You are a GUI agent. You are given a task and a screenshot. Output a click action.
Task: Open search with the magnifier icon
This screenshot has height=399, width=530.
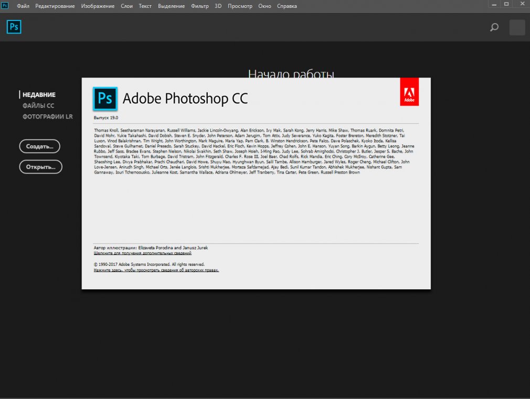click(494, 27)
